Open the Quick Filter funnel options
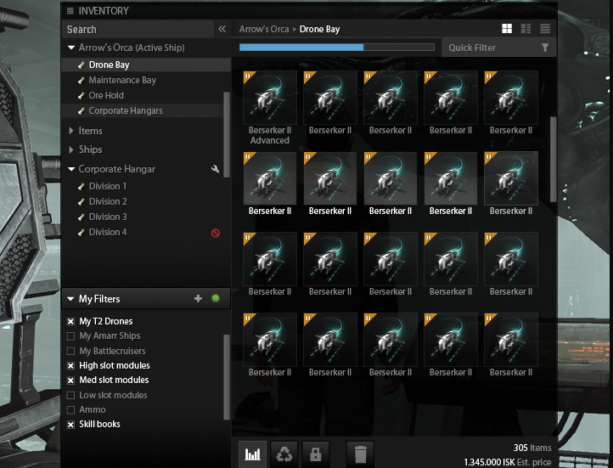Viewport: 613px width, 468px height. (x=544, y=48)
